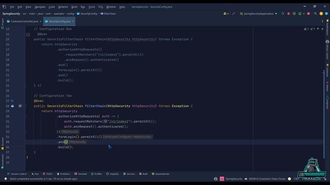Open the Code With Me users dropdown

[226, 14]
